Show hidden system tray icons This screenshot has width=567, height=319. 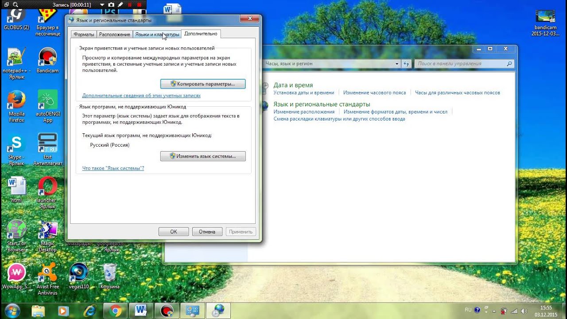coord(495,310)
